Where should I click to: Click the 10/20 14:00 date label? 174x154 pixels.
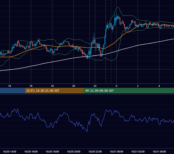(x=9, y=151)
